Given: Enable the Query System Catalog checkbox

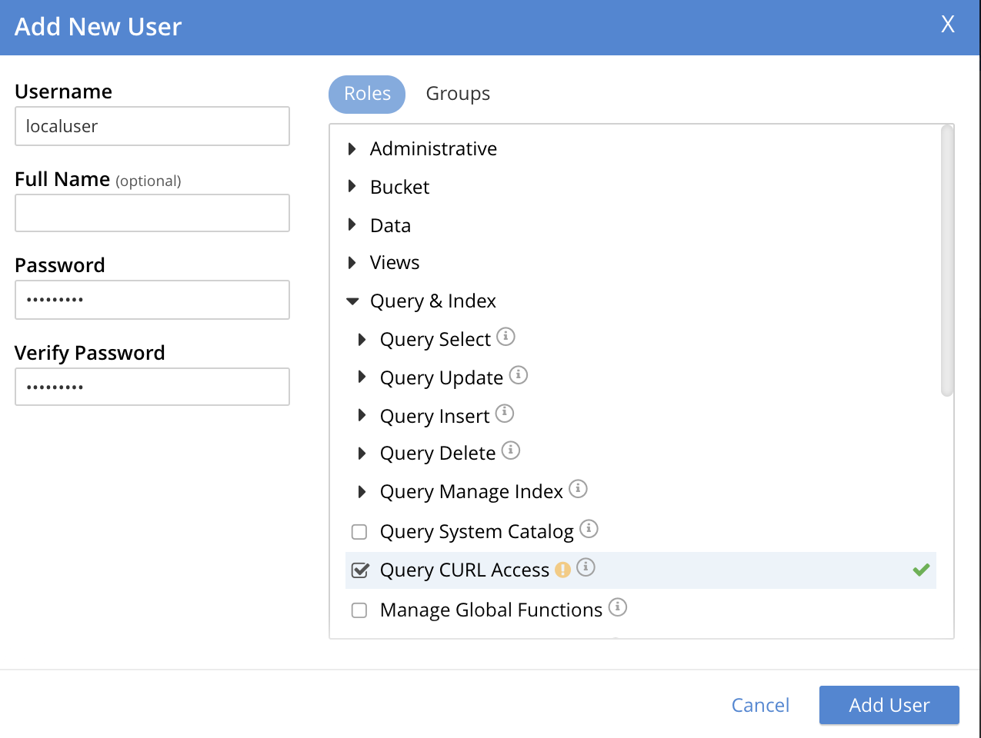Looking at the screenshot, I should pyautogui.click(x=359, y=532).
